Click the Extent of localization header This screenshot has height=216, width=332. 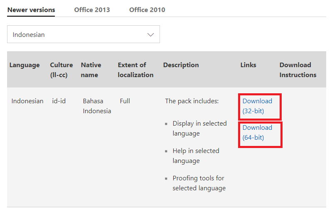(135, 70)
